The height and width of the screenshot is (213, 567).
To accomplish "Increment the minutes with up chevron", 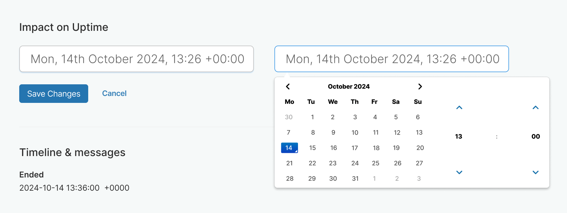I will pyautogui.click(x=535, y=108).
